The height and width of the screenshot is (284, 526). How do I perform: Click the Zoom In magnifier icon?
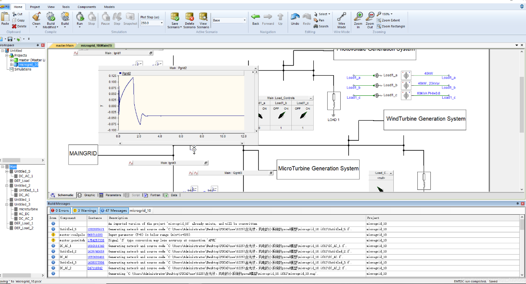[358, 16]
